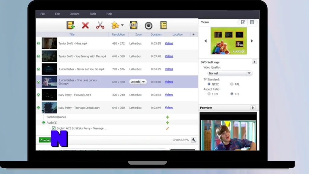Click the CPU:42.97% status text
The height and width of the screenshot is (174, 309).
[x=180, y=140]
